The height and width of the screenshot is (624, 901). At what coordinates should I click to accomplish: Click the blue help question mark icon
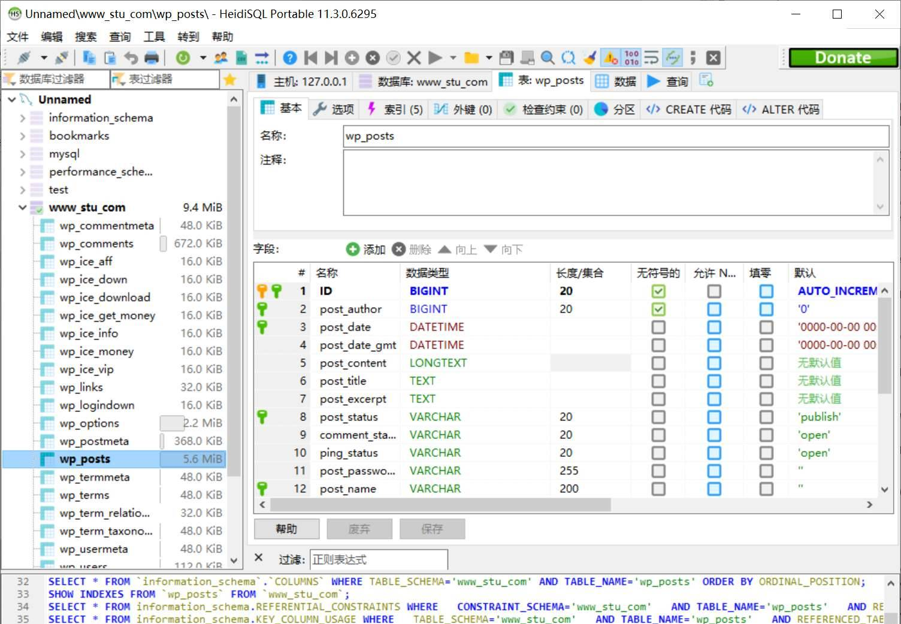[x=290, y=57]
